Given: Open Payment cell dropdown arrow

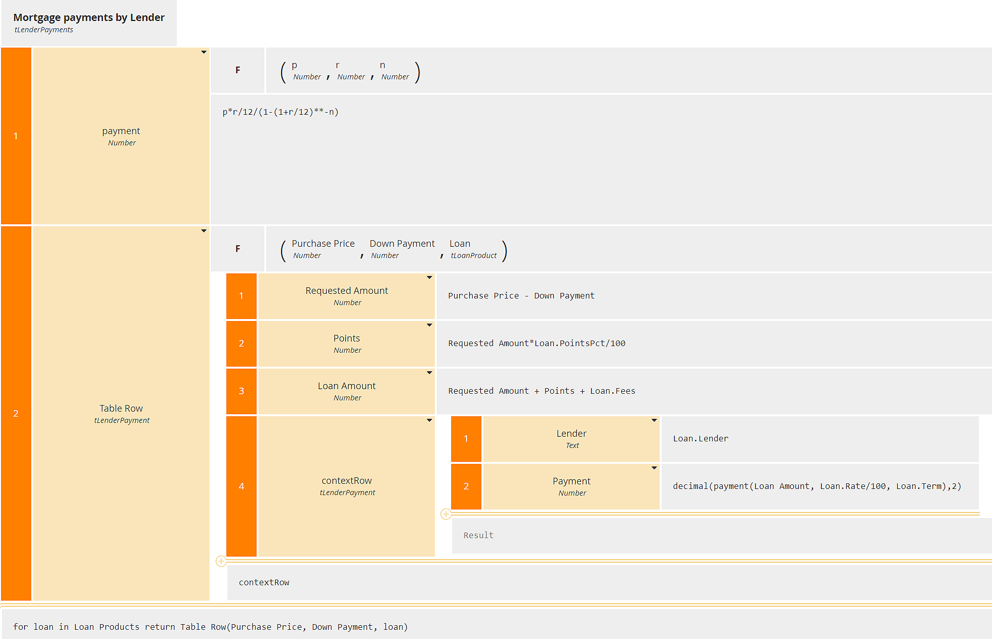Looking at the screenshot, I should [x=654, y=468].
